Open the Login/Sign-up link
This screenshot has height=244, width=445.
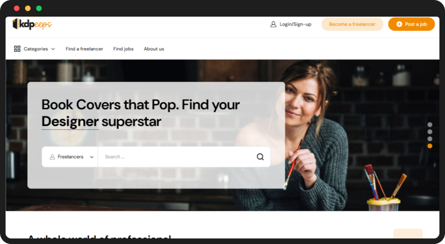click(x=295, y=24)
